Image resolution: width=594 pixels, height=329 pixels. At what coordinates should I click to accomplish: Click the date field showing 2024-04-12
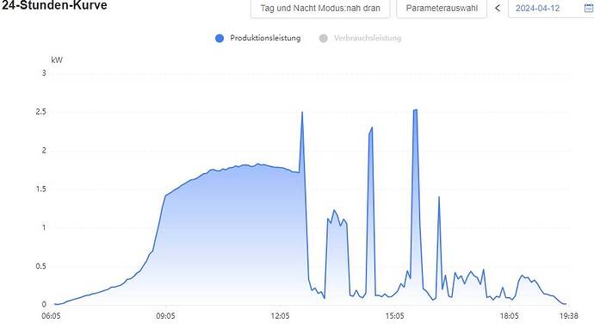pos(551,9)
